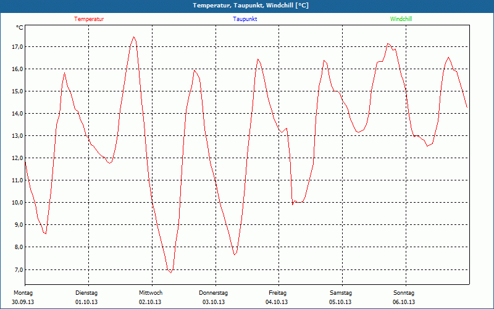Click the '10,0' y-axis value
Image resolution: width=494 pixels, height=309 pixels.
[x=18, y=203]
